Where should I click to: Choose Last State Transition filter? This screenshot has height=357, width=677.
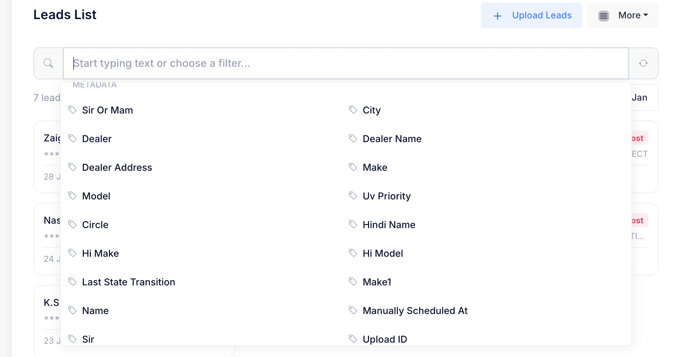(x=128, y=282)
